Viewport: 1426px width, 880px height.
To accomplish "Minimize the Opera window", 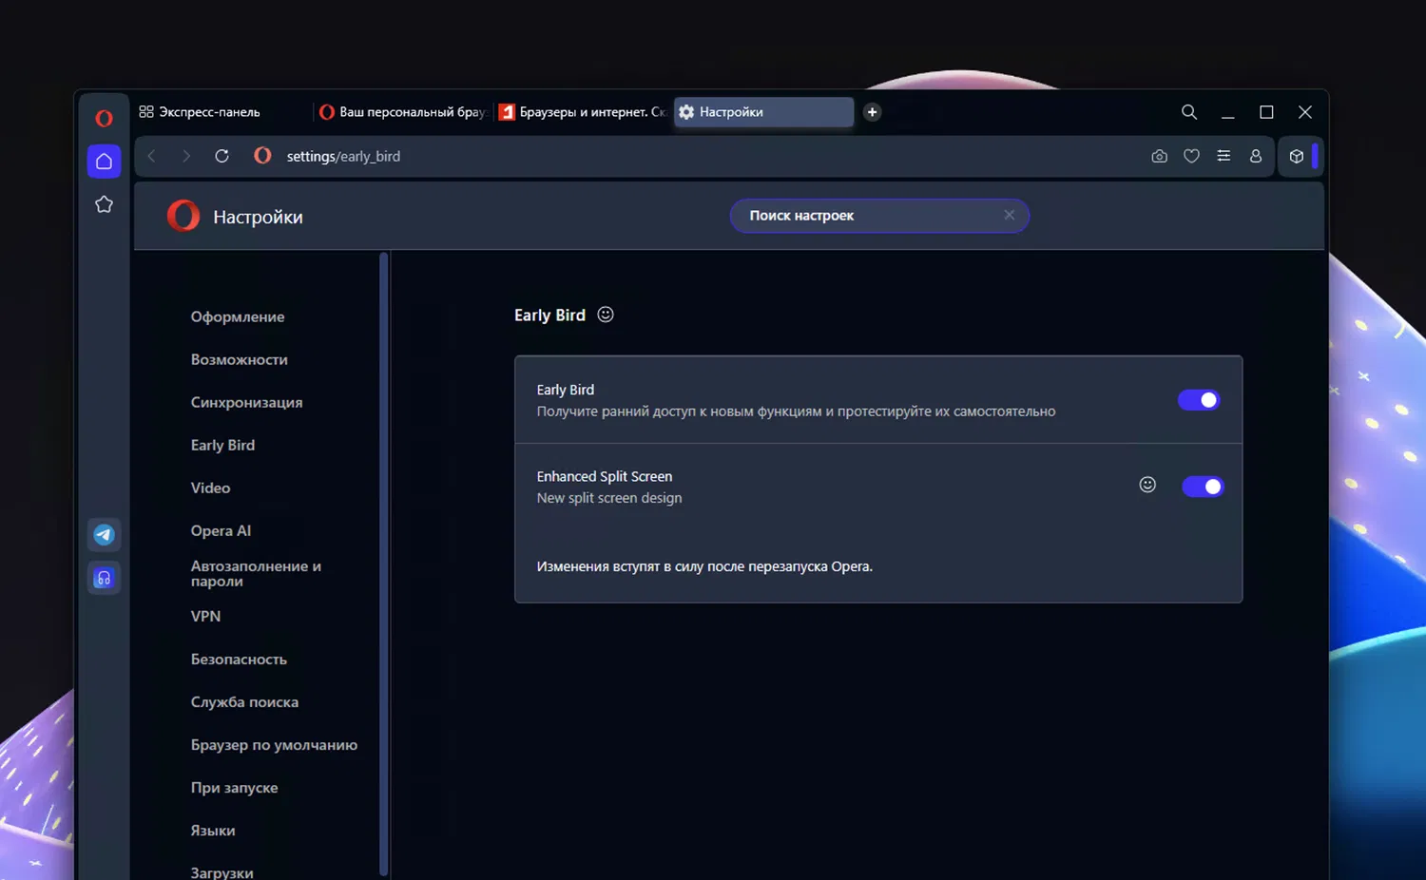I will click(x=1227, y=112).
